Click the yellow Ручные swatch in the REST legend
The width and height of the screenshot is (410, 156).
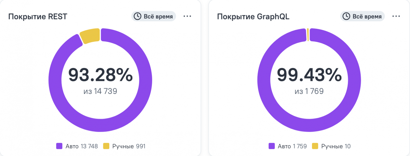(106, 146)
